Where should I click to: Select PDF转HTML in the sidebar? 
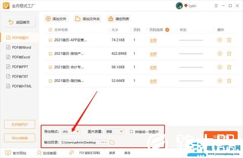pos(19,86)
